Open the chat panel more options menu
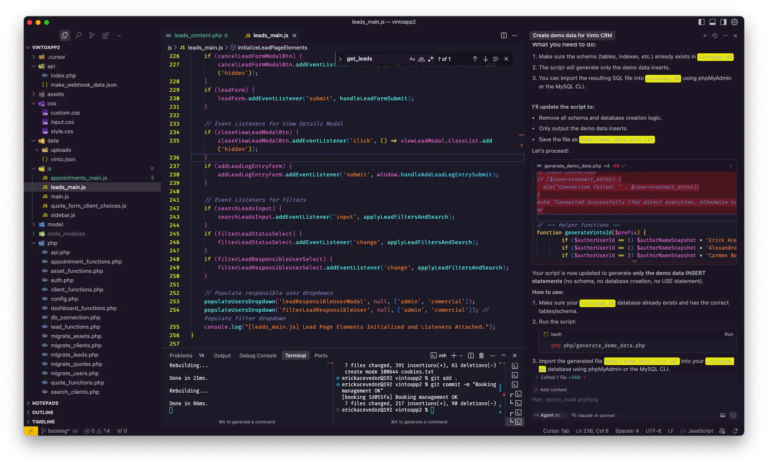Viewport: 768px width, 467px height. pyautogui.click(x=725, y=36)
